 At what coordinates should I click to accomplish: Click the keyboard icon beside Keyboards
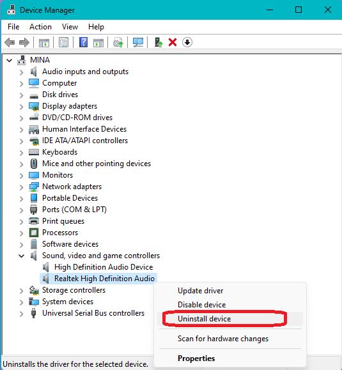tap(34, 152)
